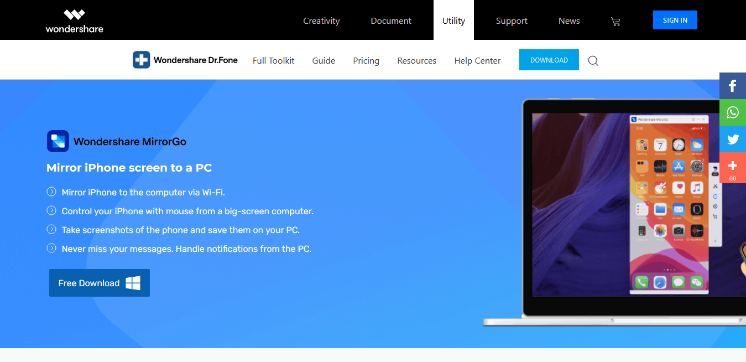Screen dimensions: 746x362
Task: Share page on Facebook
Action: (x=733, y=86)
